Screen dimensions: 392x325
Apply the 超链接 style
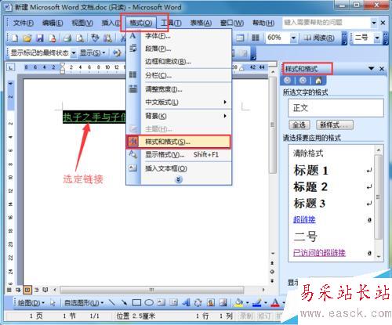point(304,220)
